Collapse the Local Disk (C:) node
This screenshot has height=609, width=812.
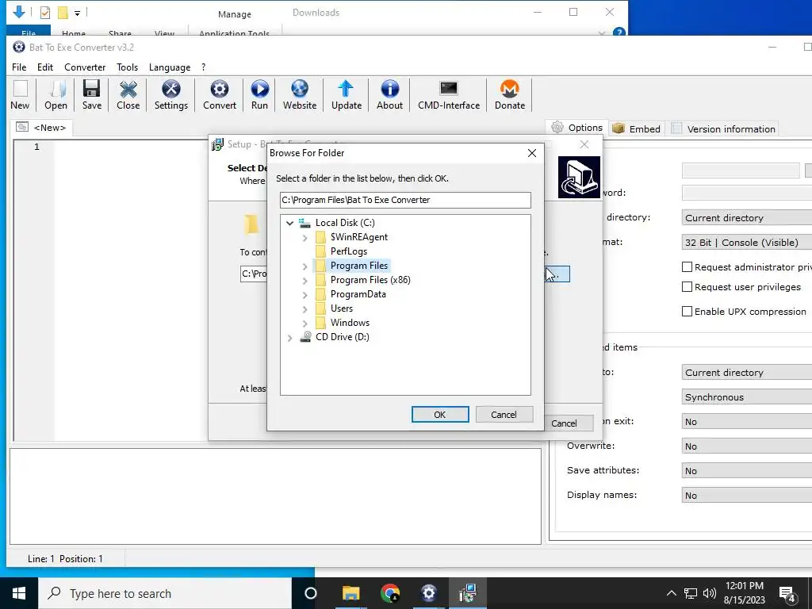coord(290,223)
